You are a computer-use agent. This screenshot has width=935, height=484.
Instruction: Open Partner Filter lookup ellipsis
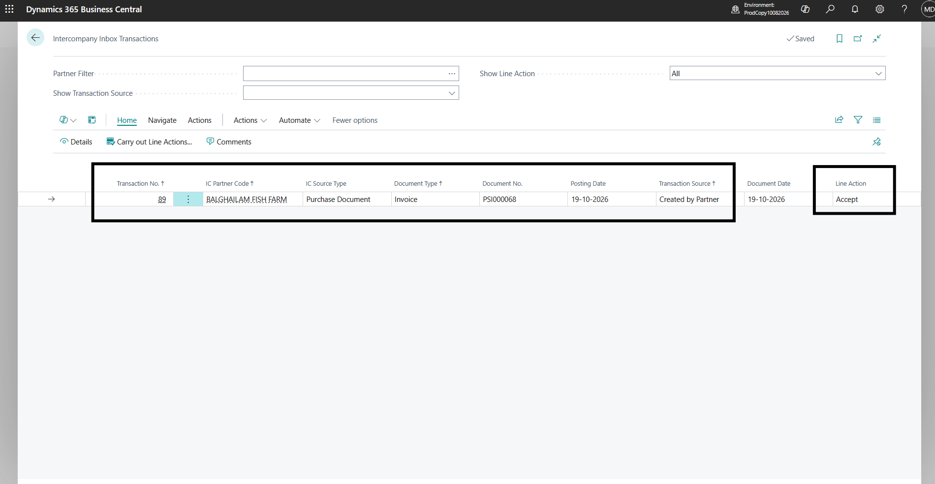coord(452,73)
